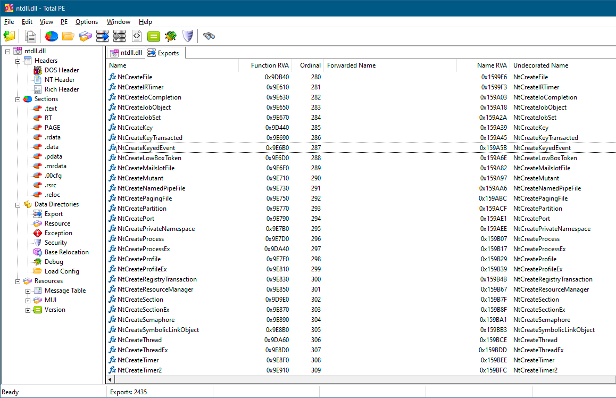Collapse the Data Directories tree node
Screen dimensions: 616x398
point(18,204)
